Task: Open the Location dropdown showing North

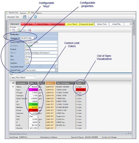Action: pos(57,63)
